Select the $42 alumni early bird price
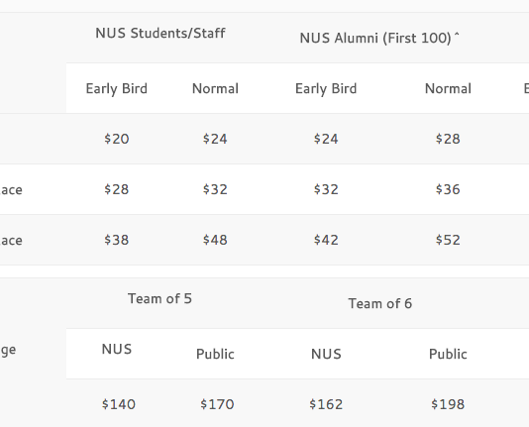Viewport: 529px width, 427px height. tap(326, 240)
